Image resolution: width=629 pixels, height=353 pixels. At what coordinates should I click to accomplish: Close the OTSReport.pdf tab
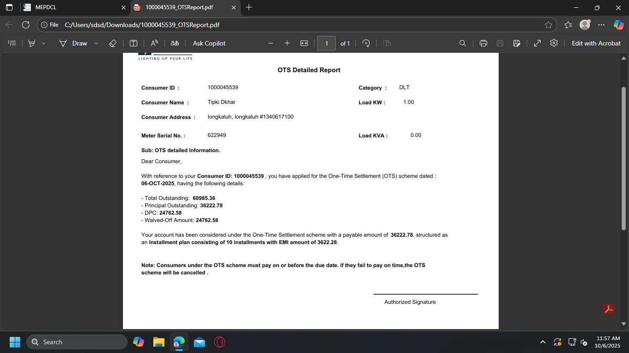click(233, 7)
